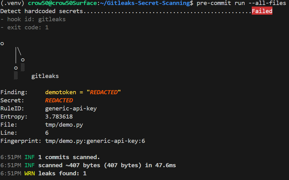Select the REDACTED secret value
Screen dimensions: 289x180
click(59, 100)
